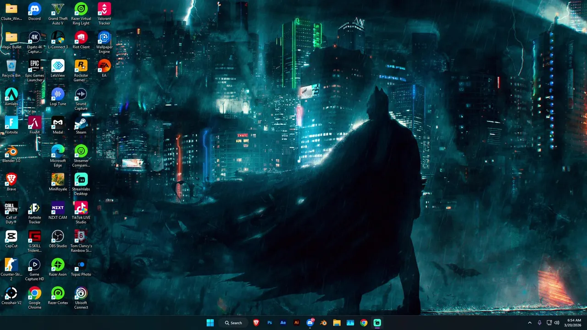
Task: Launch the Riot Client
Action: (x=81, y=41)
